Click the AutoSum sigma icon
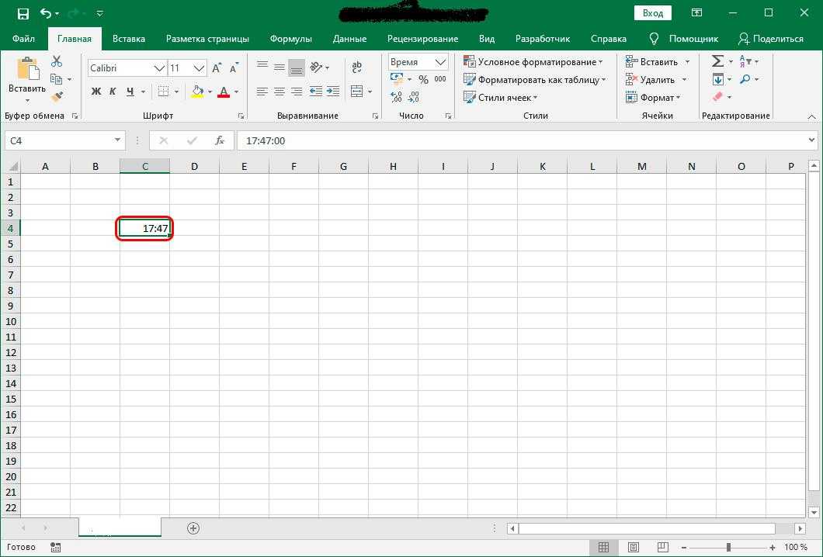This screenshot has width=823, height=557. click(717, 62)
